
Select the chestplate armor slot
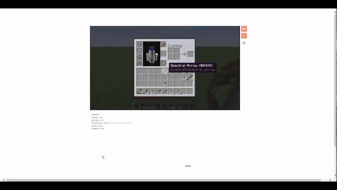(140, 51)
